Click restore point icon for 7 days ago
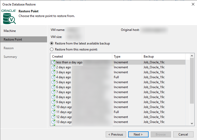Viewport: 197px width, 140px height. [54, 92]
